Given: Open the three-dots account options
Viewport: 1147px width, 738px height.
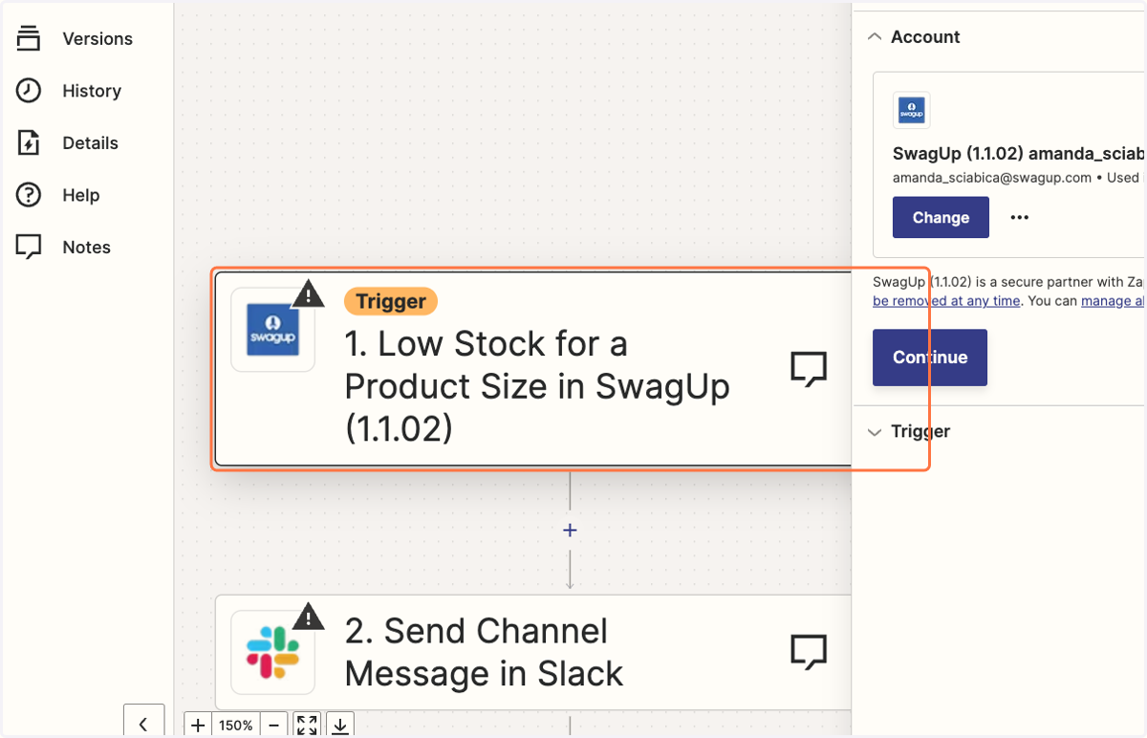Looking at the screenshot, I should point(1020,217).
